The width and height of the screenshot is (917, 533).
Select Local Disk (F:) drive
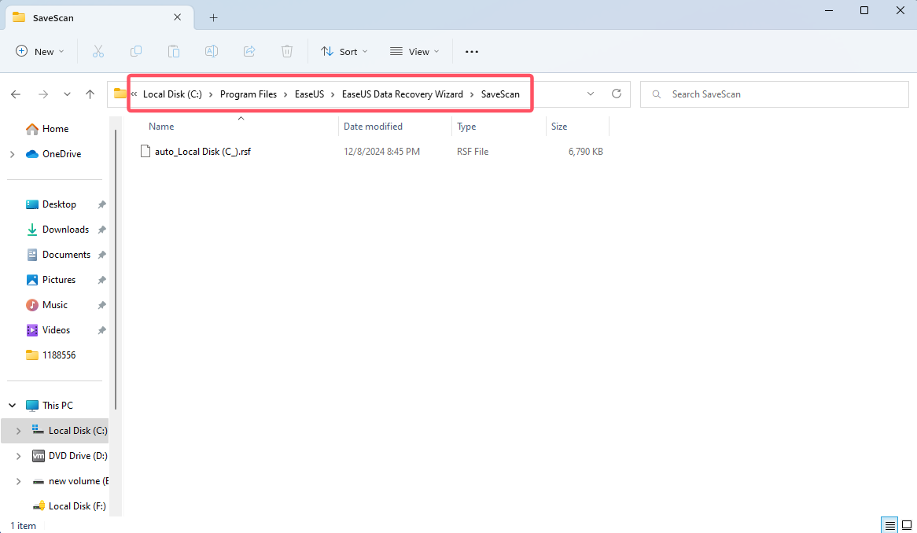(x=77, y=506)
